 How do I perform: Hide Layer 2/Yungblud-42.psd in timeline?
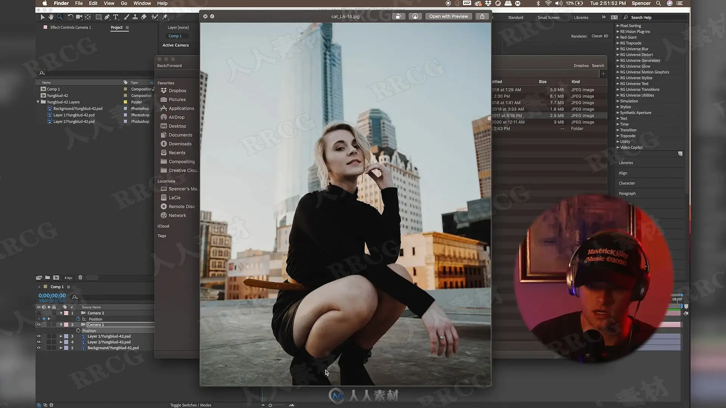pyautogui.click(x=39, y=342)
